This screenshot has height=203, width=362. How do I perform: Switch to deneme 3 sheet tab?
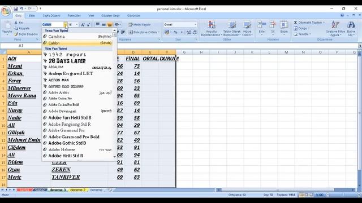point(58,190)
